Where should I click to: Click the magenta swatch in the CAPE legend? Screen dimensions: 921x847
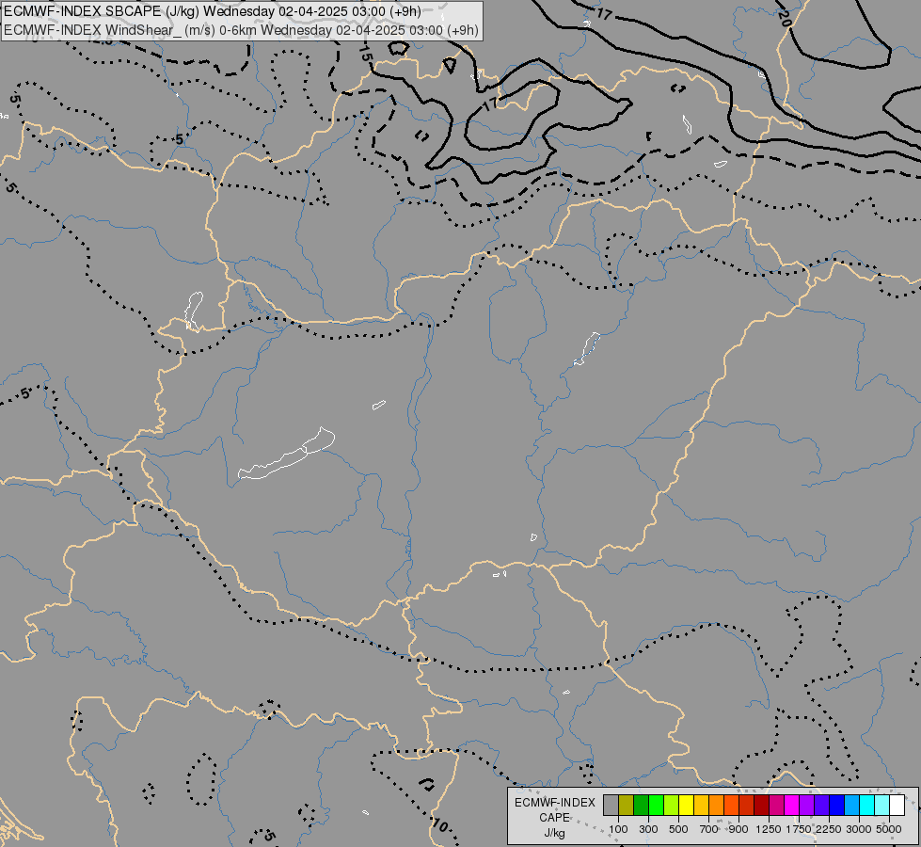791,805
